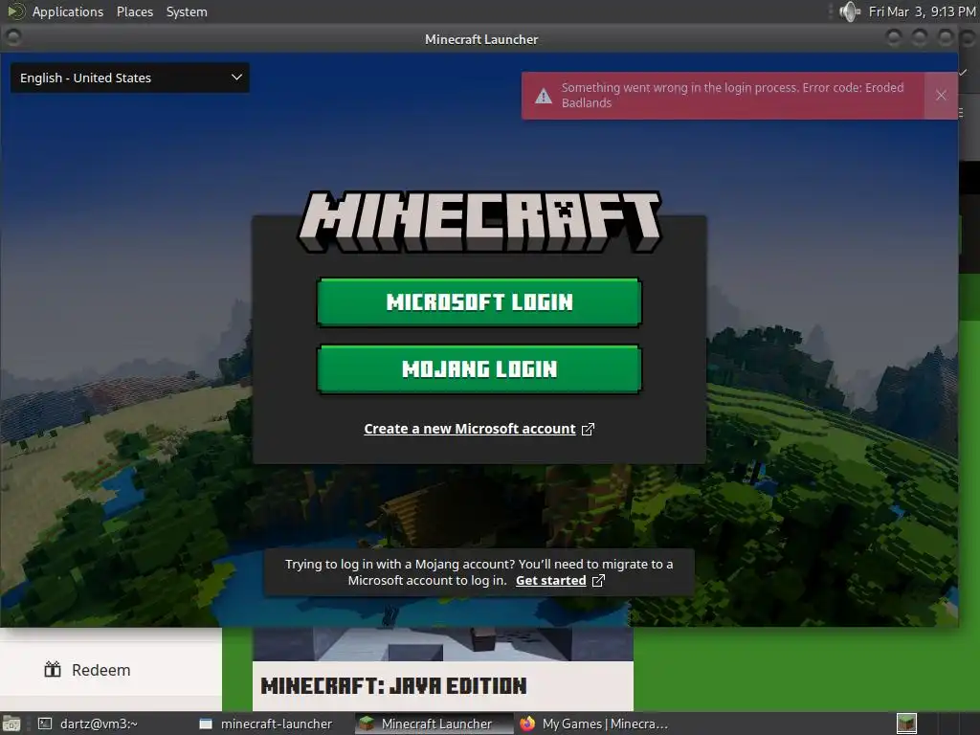This screenshot has height=735, width=980.
Task: Click external link icon beside Create account
Action: point(589,430)
